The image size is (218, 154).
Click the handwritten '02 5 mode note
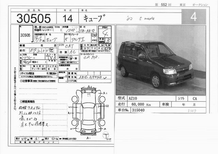(x=140, y=18)
